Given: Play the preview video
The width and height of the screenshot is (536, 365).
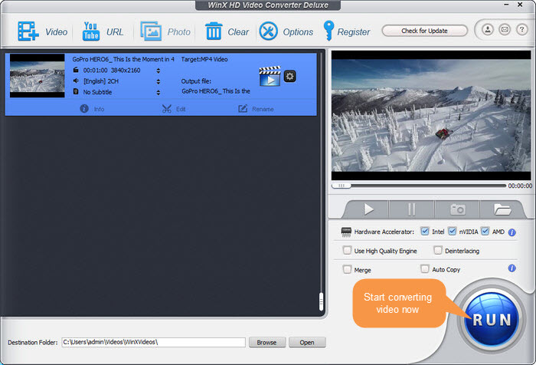Looking at the screenshot, I should pyautogui.click(x=368, y=209).
